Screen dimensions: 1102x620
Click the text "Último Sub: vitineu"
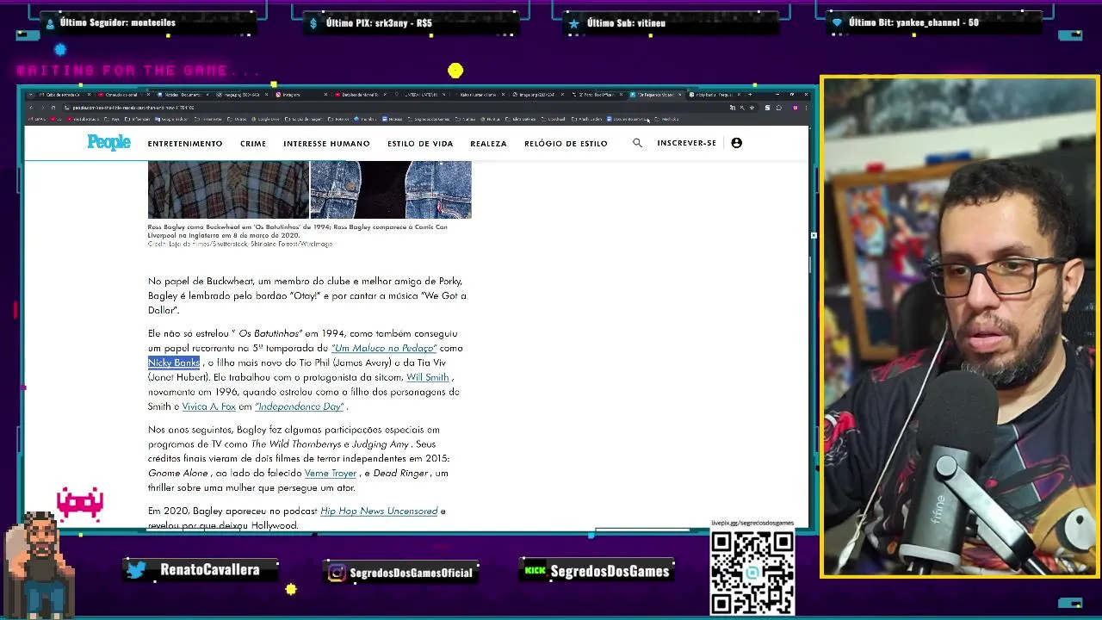coord(626,23)
